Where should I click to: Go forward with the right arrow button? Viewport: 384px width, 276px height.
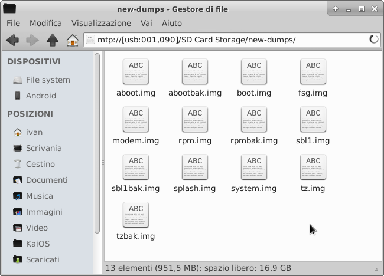click(x=32, y=40)
